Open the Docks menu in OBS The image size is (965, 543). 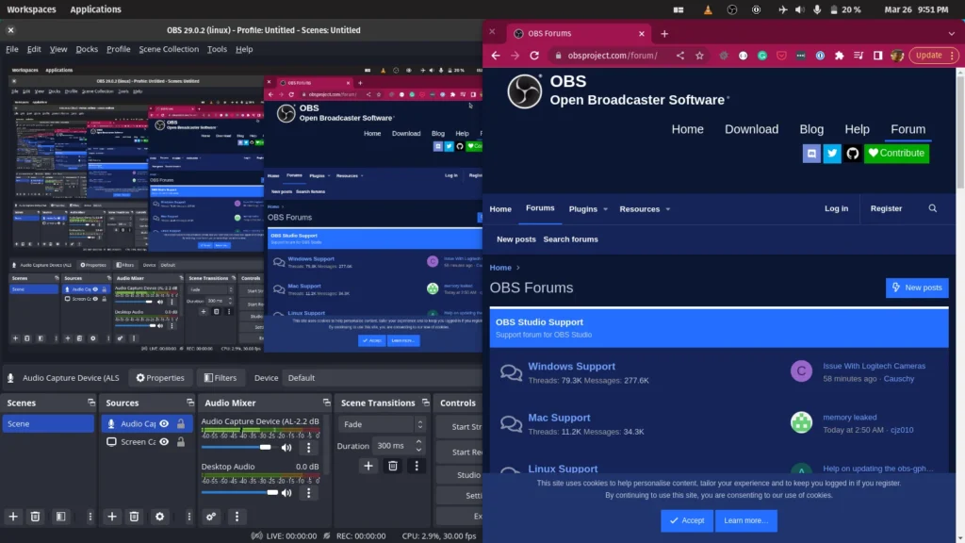pyautogui.click(x=87, y=49)
